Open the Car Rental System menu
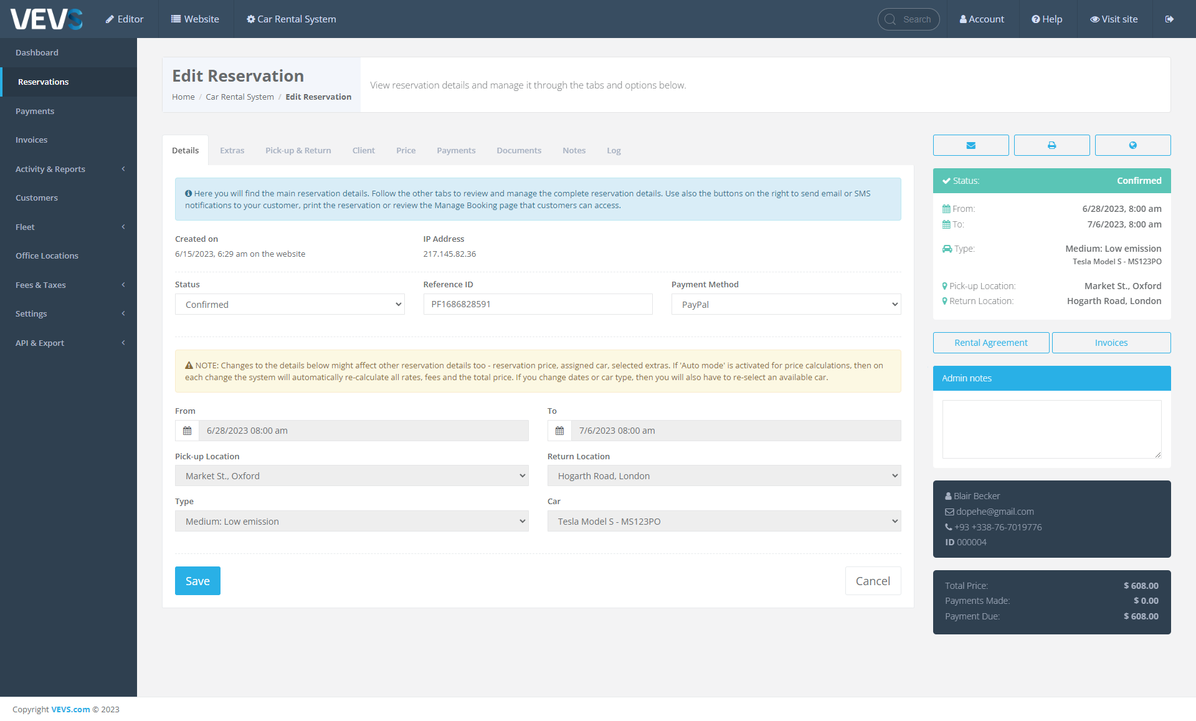 290,19
